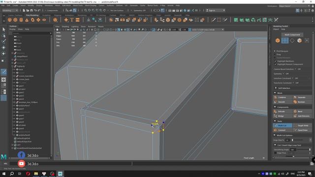The image size is (315, 177).
Task: Click the star-shaped Super Shapes shelf icon
Action: tap(66, 20)
